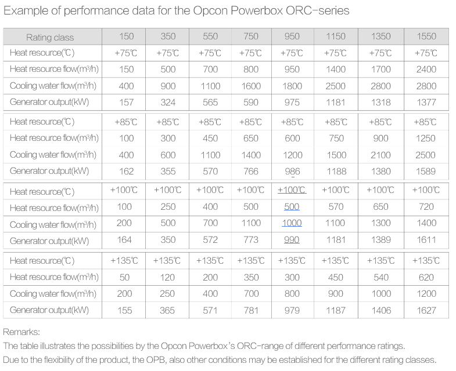The image size is (456, 371).
Task: Click the Remarks label below the table
Action: click(x=21, y=332)
